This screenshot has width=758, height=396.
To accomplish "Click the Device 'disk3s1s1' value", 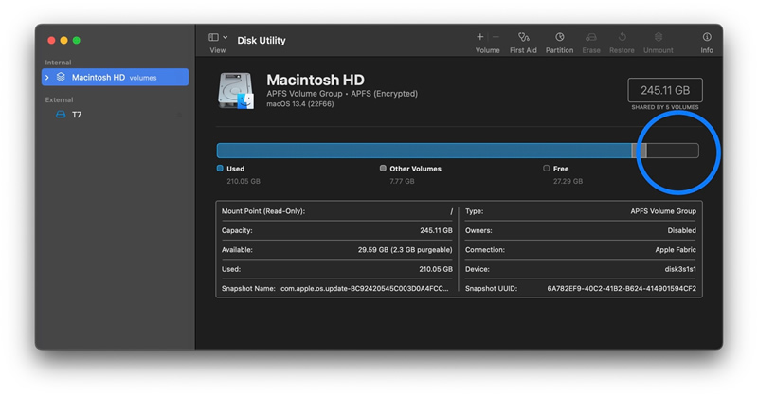I will tap(680, 269).
